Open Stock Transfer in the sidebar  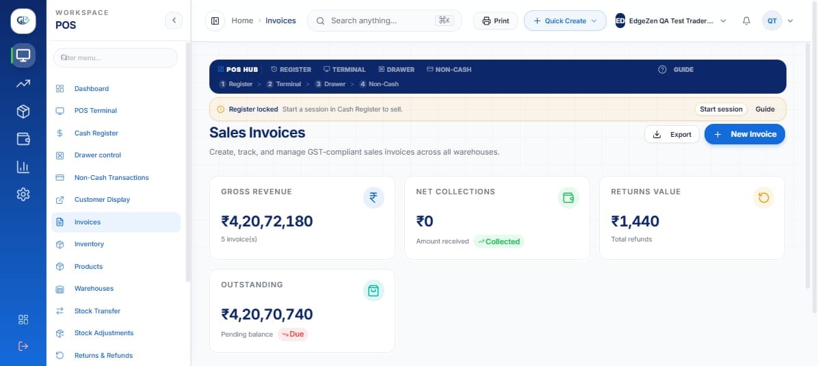point(116,311)
